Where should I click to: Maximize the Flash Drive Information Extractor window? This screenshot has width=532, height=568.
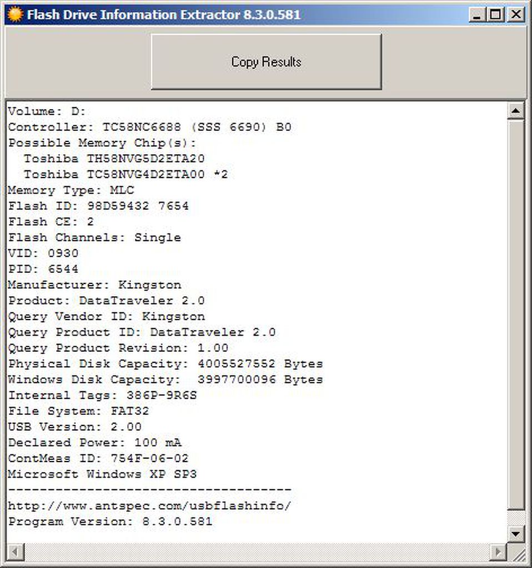pyautogui.click(x=496, y=14)
